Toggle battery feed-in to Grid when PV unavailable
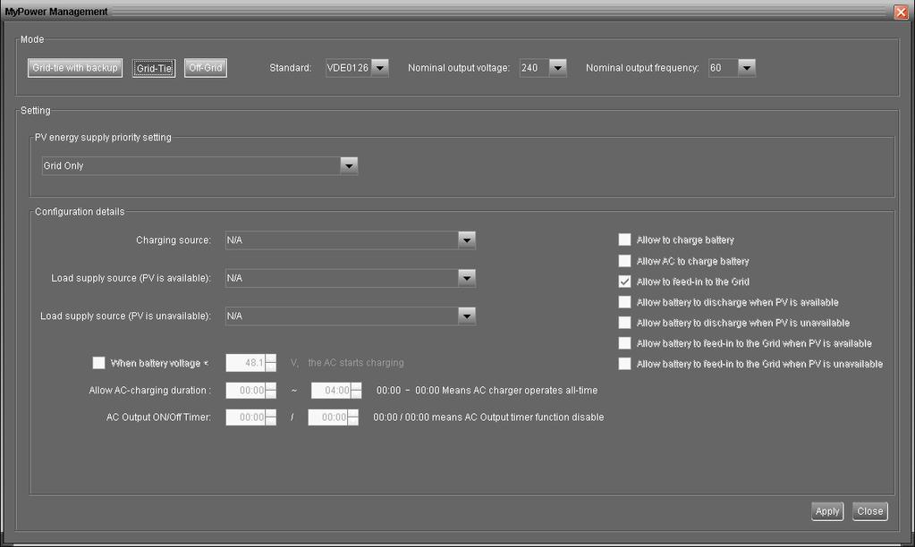915x547 pixels. tap(624, 364)
